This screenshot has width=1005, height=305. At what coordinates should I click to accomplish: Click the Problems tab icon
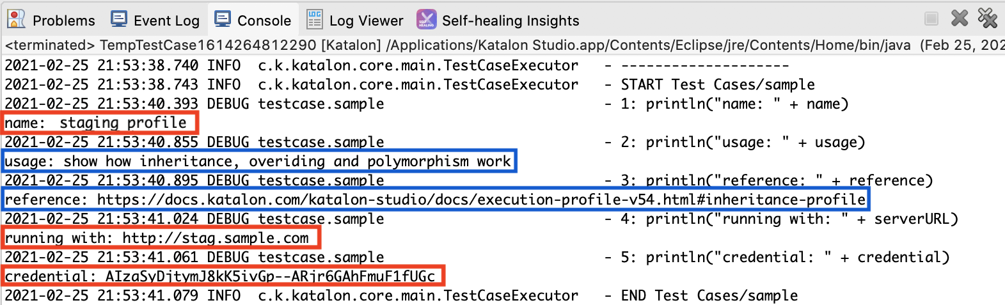[16, 19]
